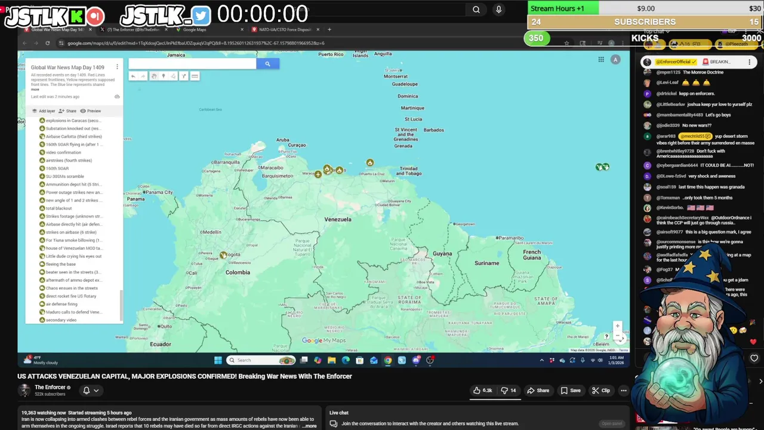This screenshot has height=430, width=764.
Task: Click the browser address bar URL
Action: [196, 43]
